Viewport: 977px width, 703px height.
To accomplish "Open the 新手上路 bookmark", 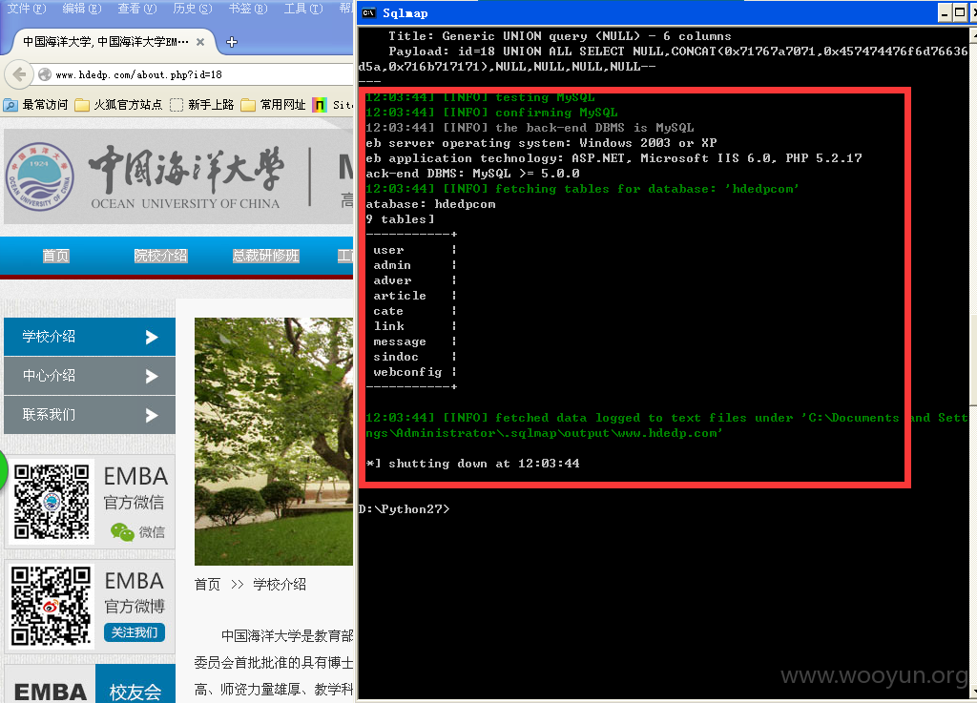I will [x=202, y=105].
